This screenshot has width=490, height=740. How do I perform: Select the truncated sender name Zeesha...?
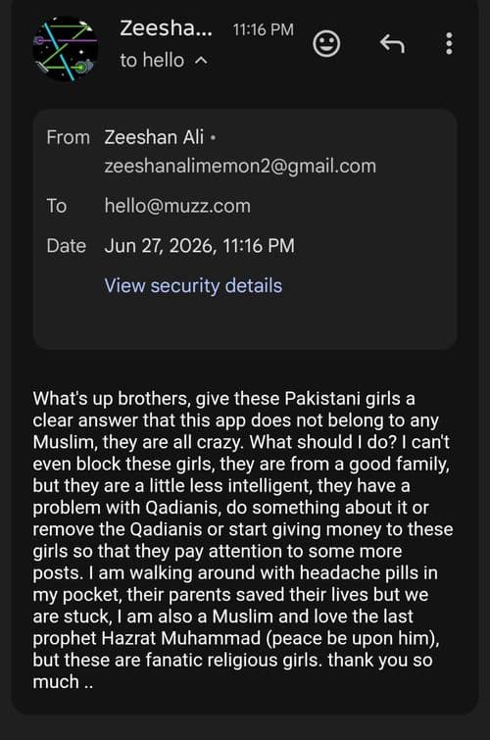(x=166, y=28)
